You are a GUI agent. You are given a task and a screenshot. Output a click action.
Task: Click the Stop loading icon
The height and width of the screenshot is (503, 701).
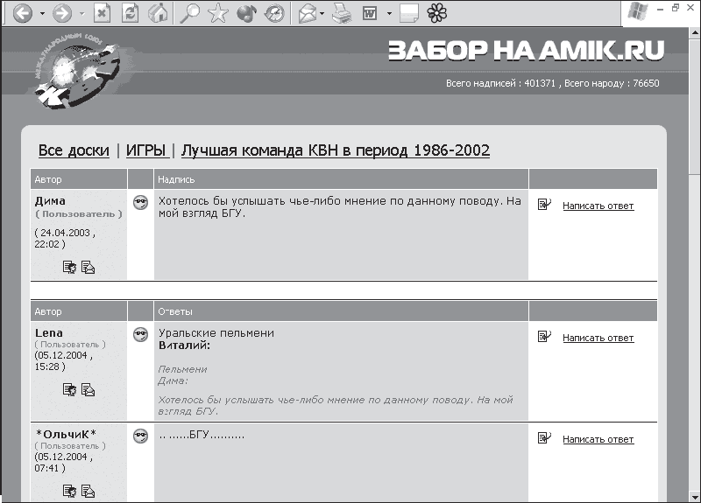point(103,13)
